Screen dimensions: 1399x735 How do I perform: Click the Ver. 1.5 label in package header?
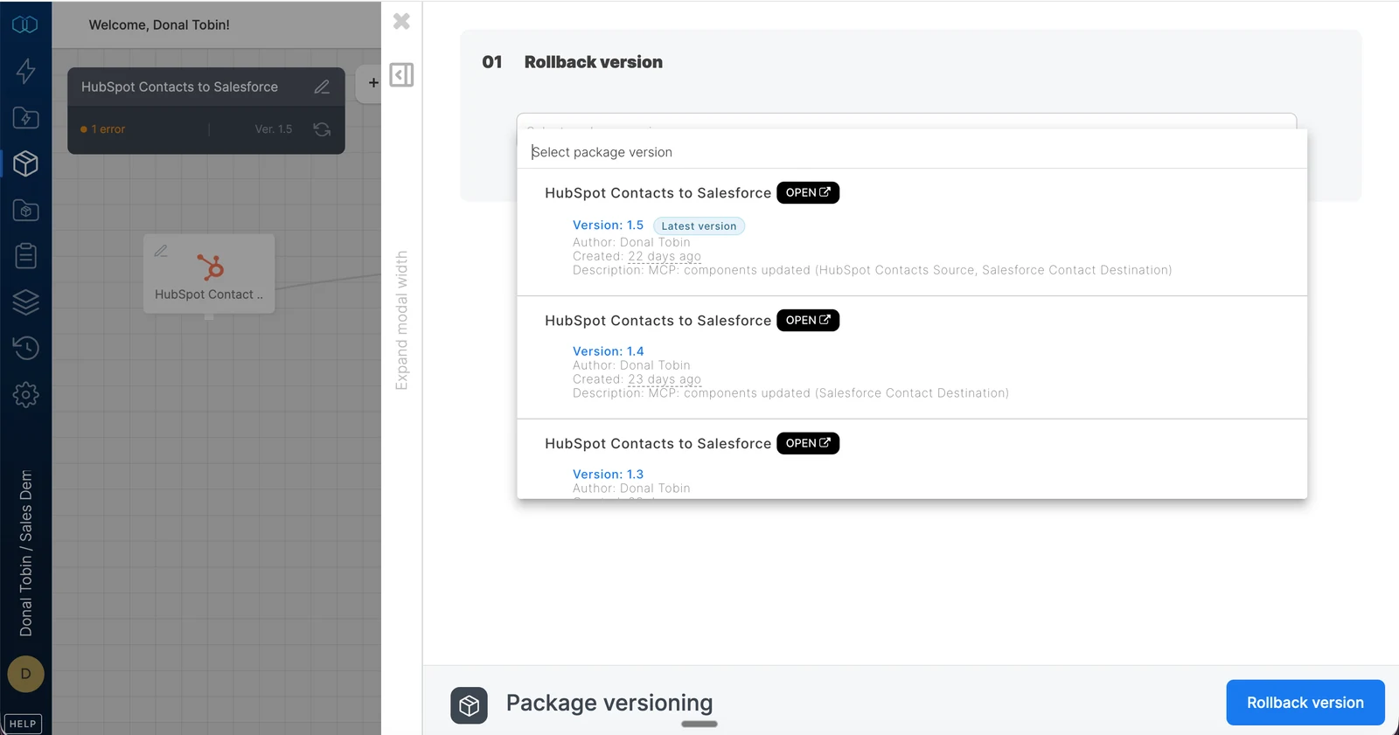tap(274, 129)
